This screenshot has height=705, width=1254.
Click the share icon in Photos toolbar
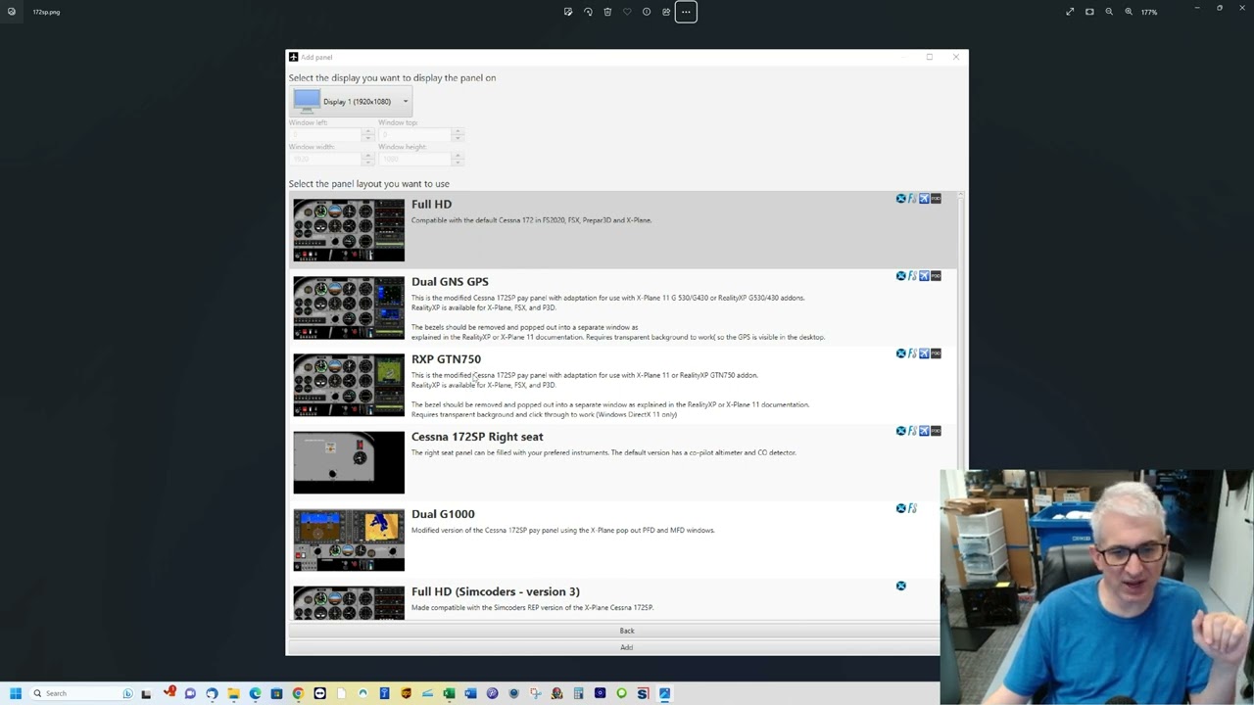666,12
